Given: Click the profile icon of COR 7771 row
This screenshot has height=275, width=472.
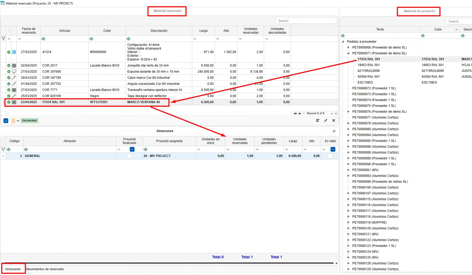Looking at the screenshot, I should pos(14,90).
